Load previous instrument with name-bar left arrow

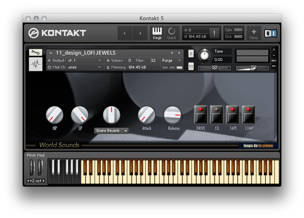(x=172, y=53)
